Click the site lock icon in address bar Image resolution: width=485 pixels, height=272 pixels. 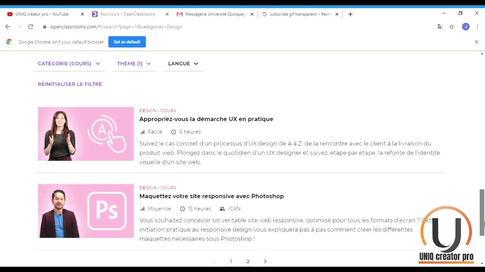[x=45, y=27]
